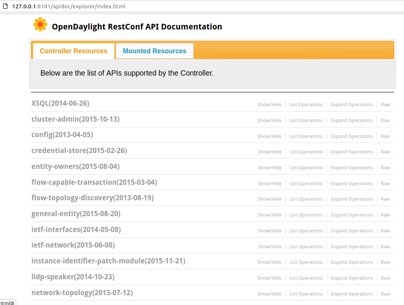Click the address bar URL field
Screen dimensions: 404x305
point(69,6)
